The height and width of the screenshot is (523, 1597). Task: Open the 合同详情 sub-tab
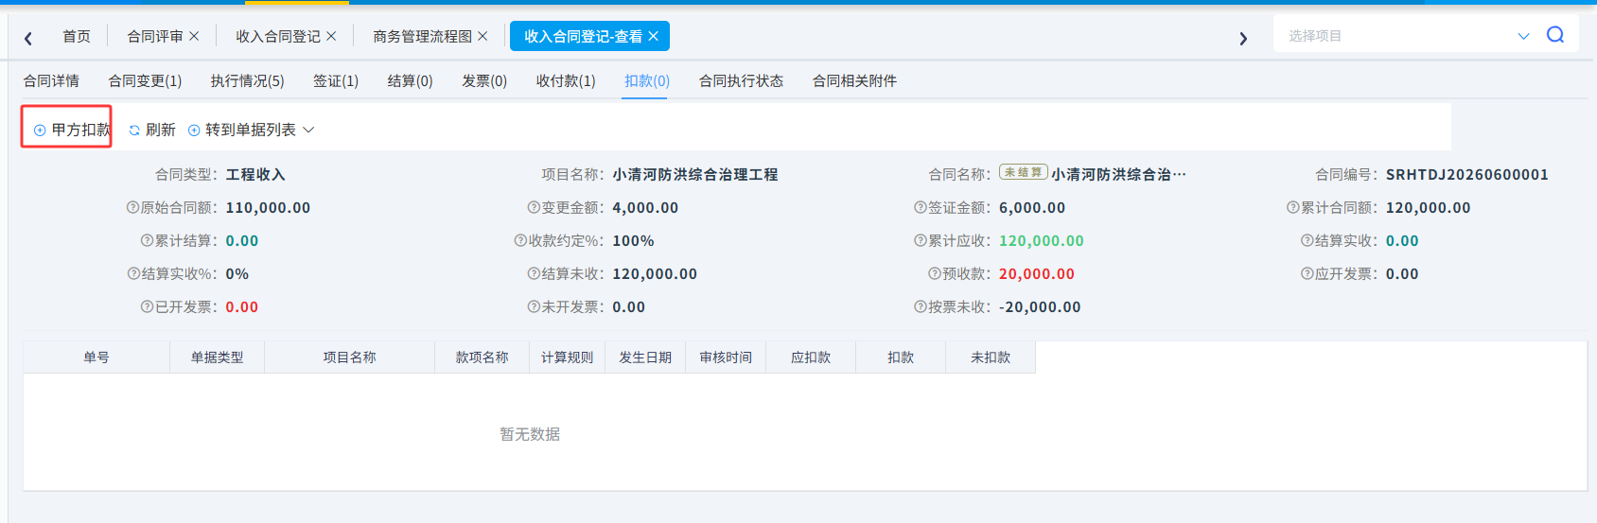pos(52,81)
